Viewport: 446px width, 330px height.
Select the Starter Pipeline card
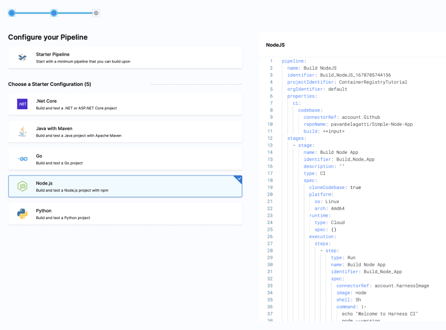pos(125,58)
